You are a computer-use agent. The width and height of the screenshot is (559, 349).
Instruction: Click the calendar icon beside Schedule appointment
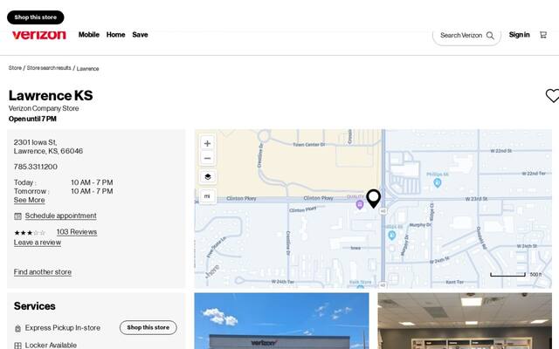[x=17, y=216]
